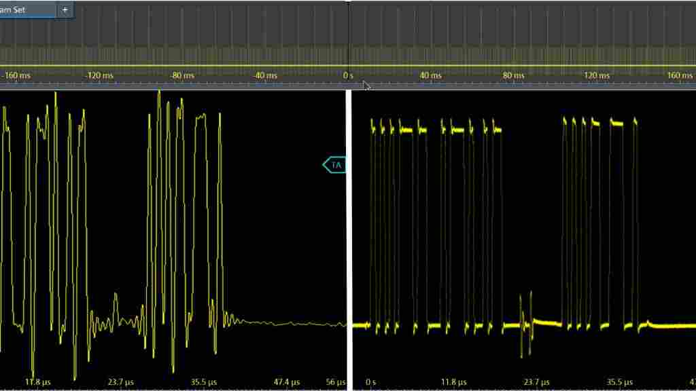Switch to the Diagram Set tab
This screenshot has height=391, width=696.
pyautogui.click(x=27, y=10)
